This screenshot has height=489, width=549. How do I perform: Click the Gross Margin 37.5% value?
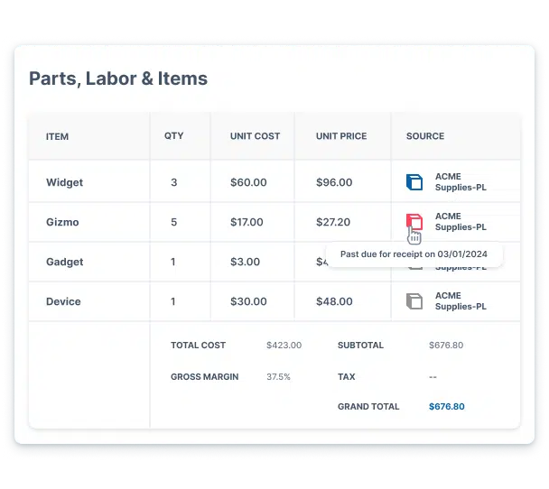coord(278,377)
